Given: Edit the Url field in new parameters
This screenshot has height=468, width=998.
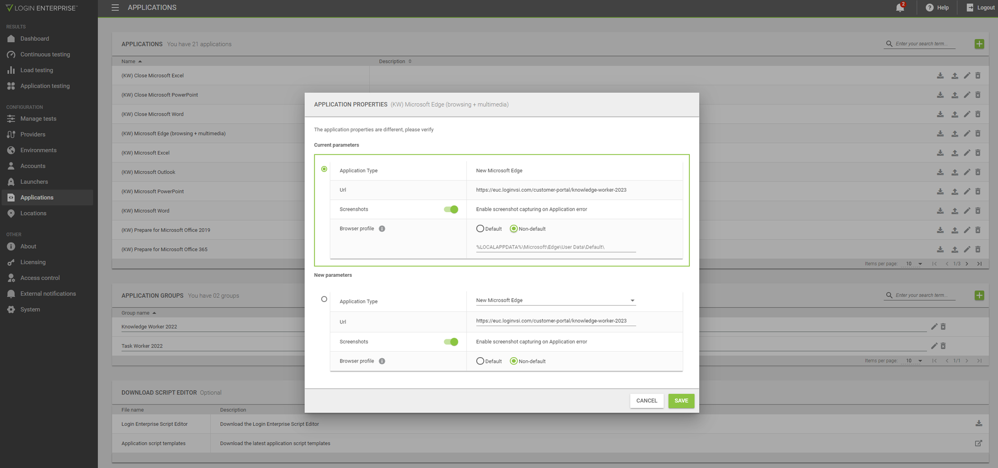Looking at the screenshot, I should click(556, 321).
